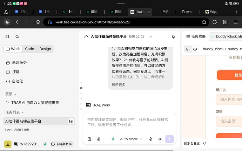Open the buddy-clock.html file tab

226,36
